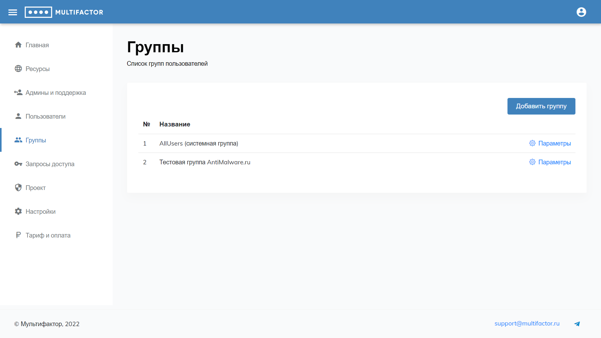This screenshot has height=338, width=601.
Task: Click the Название column header
Action: [175, 124]
